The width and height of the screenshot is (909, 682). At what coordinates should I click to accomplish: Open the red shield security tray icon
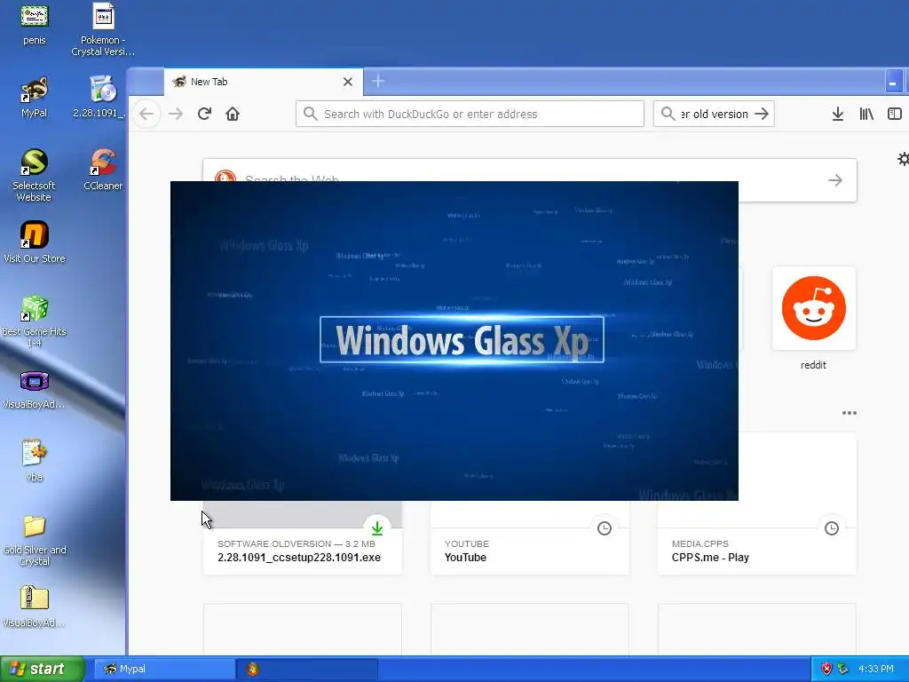coord(826,669)
